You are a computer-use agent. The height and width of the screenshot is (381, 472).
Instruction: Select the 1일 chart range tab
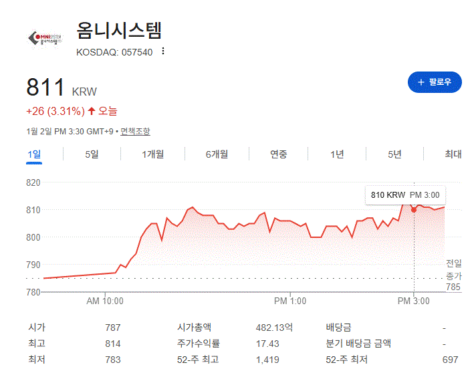[x=34, y=154]
